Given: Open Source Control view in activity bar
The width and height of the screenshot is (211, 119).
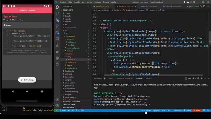Looking at the screenshot, I should coord(57,20).
